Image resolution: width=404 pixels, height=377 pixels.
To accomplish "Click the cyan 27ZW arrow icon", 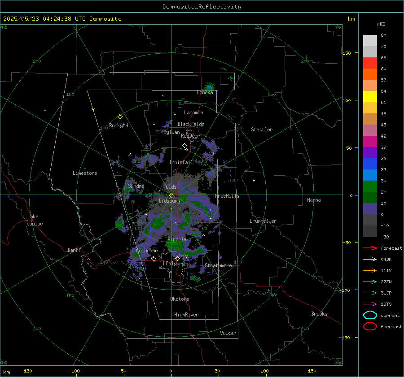I will coord(370,282).
